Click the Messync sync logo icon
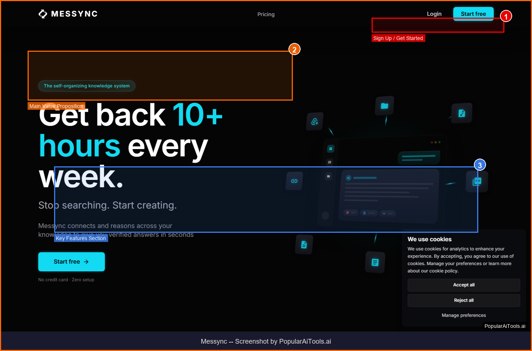Viewport: 532px width, 351px height. (43, 14)
